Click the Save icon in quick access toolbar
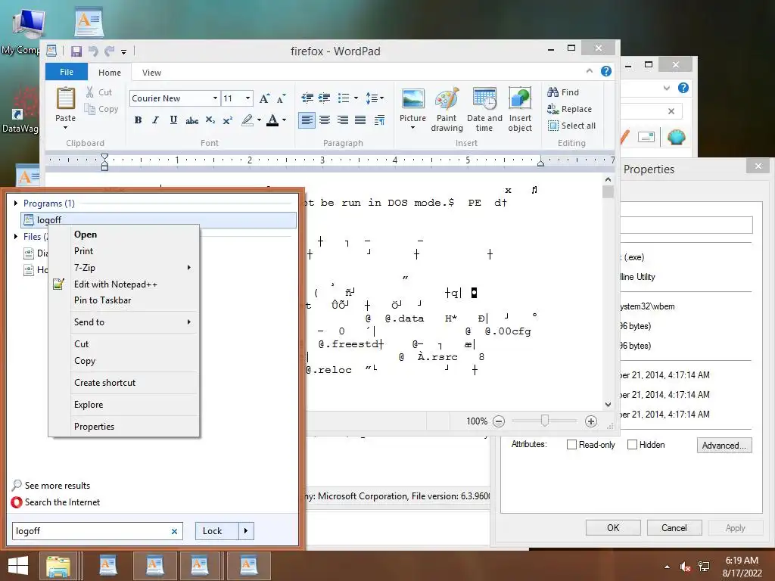Screen dimensions: 775x581 (x=76, y=51)
